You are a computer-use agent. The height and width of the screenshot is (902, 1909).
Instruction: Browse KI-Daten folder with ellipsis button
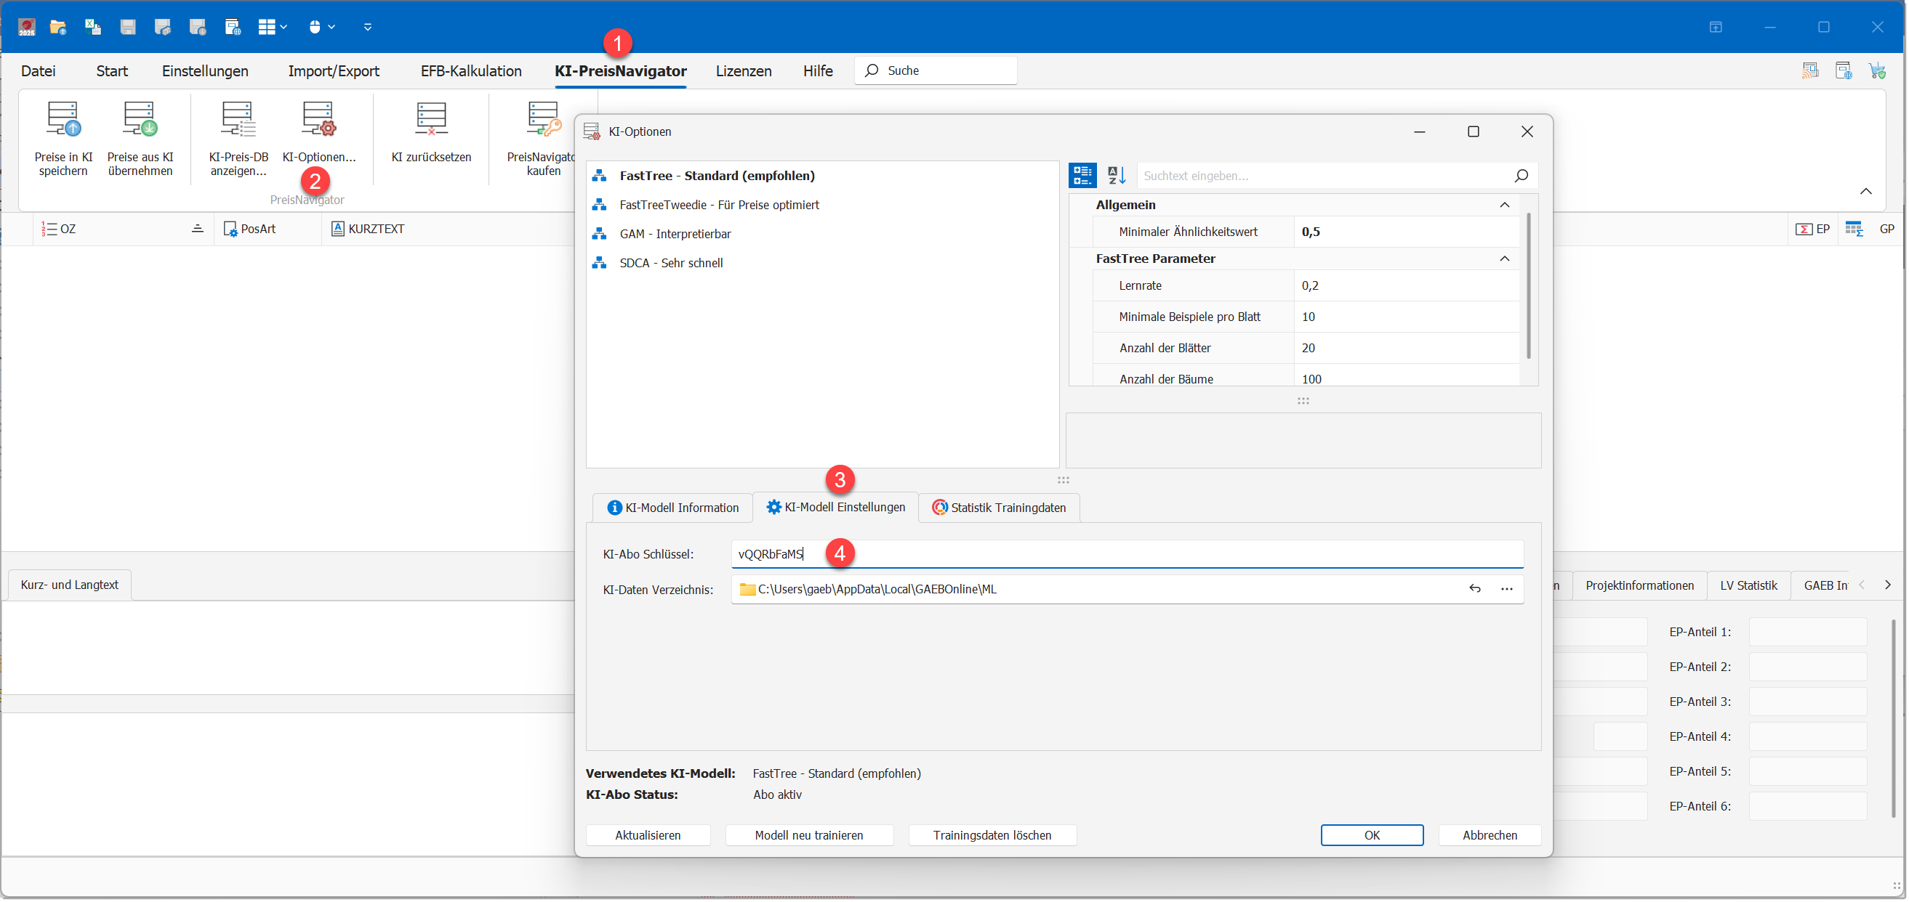tap(1506, 590)
